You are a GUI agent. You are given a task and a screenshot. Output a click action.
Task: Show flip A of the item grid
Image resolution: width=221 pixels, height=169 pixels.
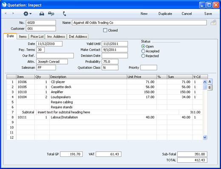(210, 82)
